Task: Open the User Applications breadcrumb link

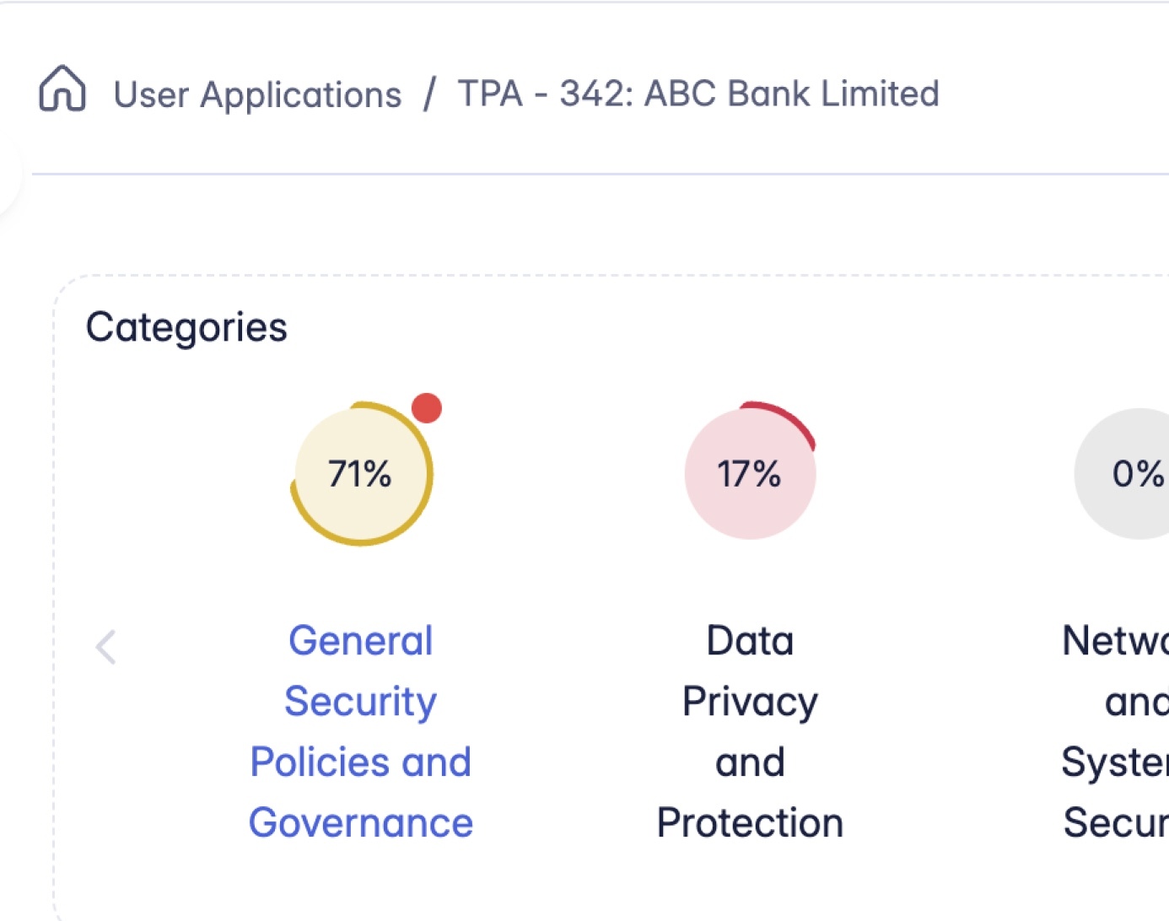Action: (x=257, y=94)
